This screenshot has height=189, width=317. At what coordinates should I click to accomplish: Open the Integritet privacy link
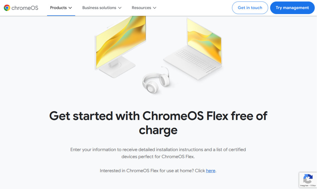[x=304, y=185]
